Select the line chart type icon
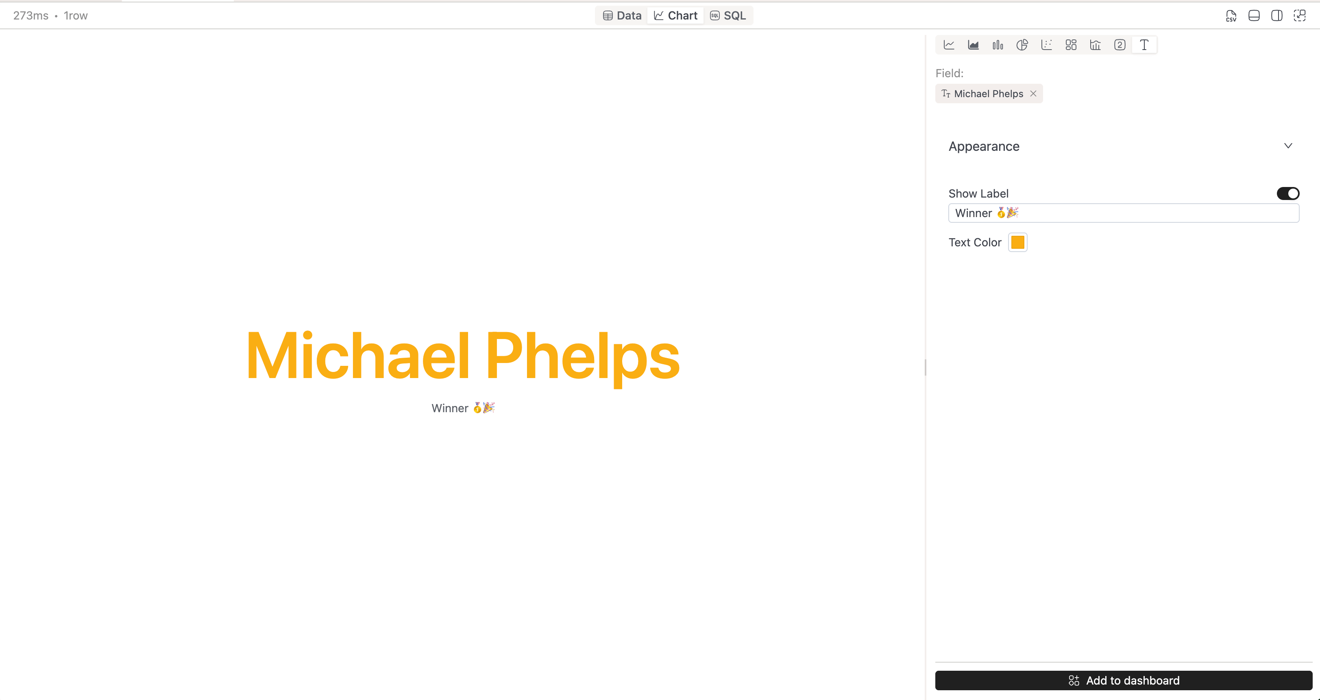The width and height of the screenshot is (1320, 700). point(949,45)
